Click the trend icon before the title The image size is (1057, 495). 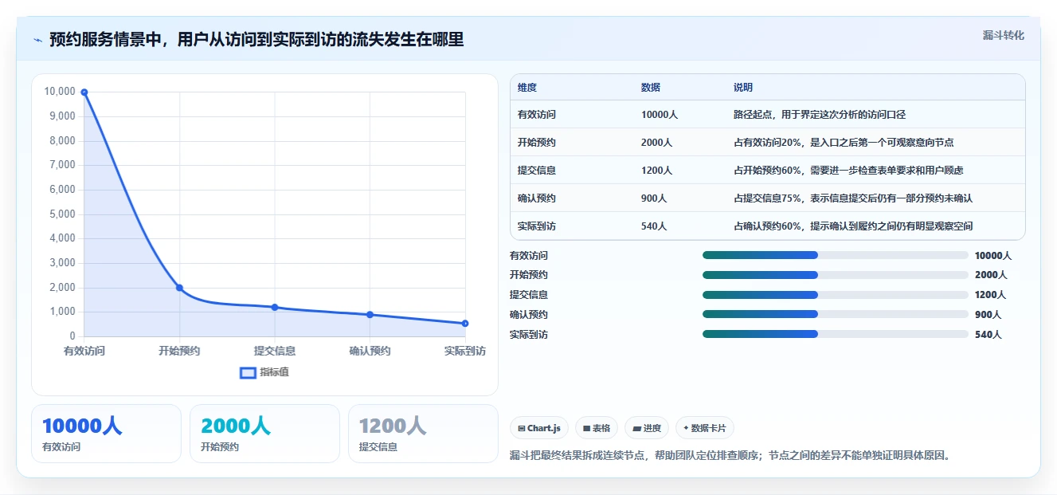tap(37, 40)
